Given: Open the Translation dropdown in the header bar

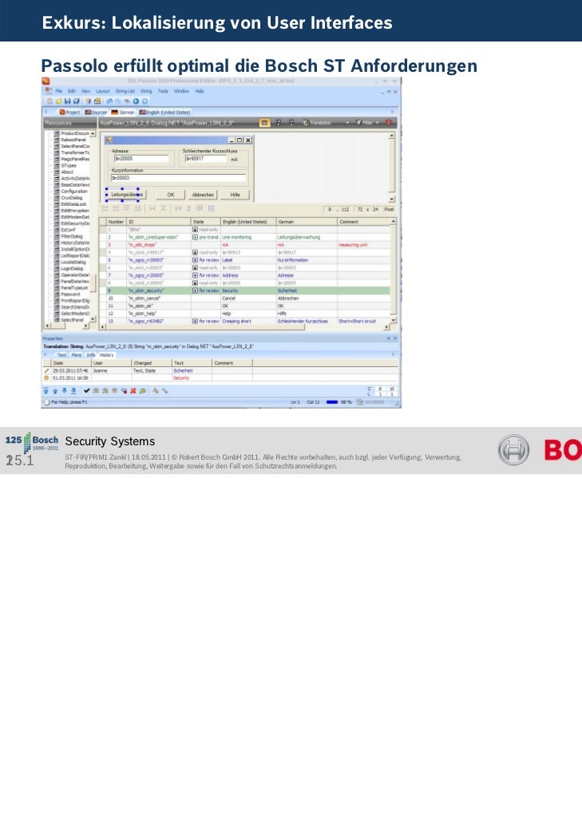Looking at the screenshot, I should click(x=325, y=123).
